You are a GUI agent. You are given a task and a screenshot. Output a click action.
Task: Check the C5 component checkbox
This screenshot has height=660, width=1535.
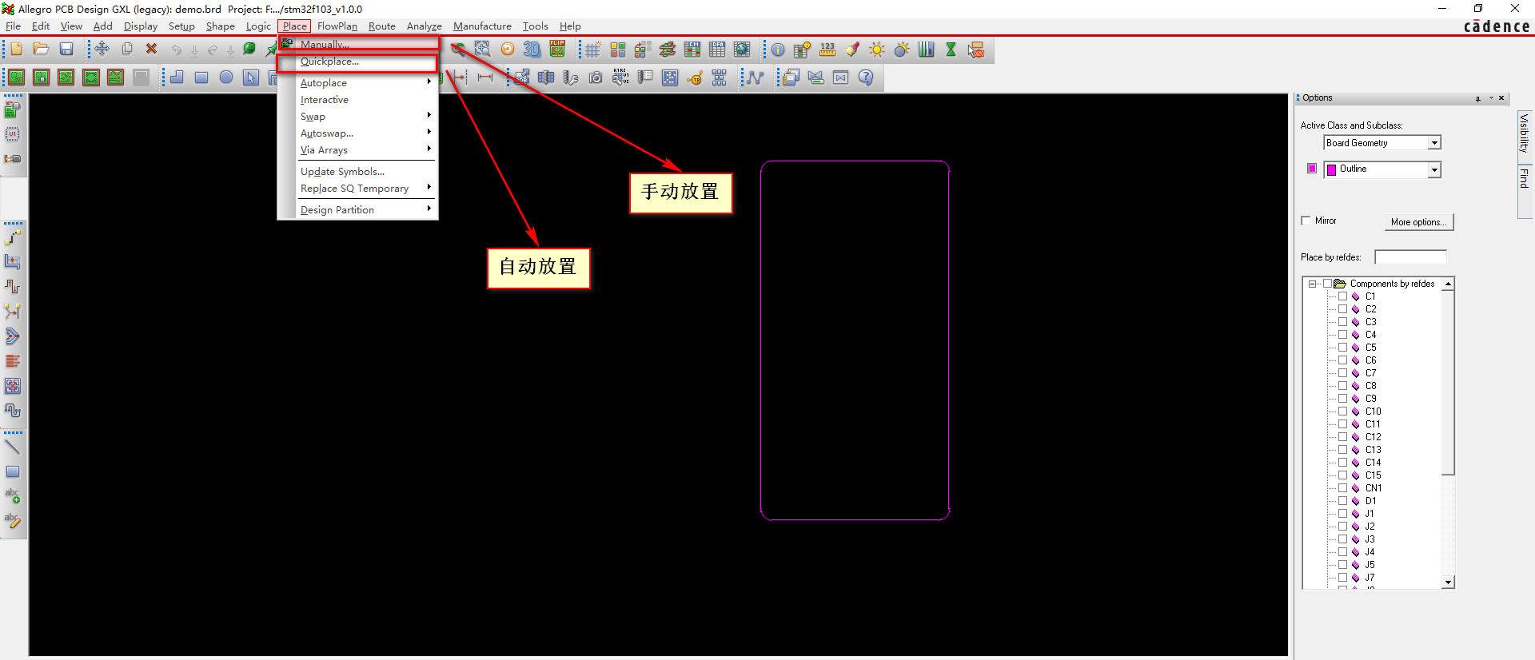coord(1343,348)
